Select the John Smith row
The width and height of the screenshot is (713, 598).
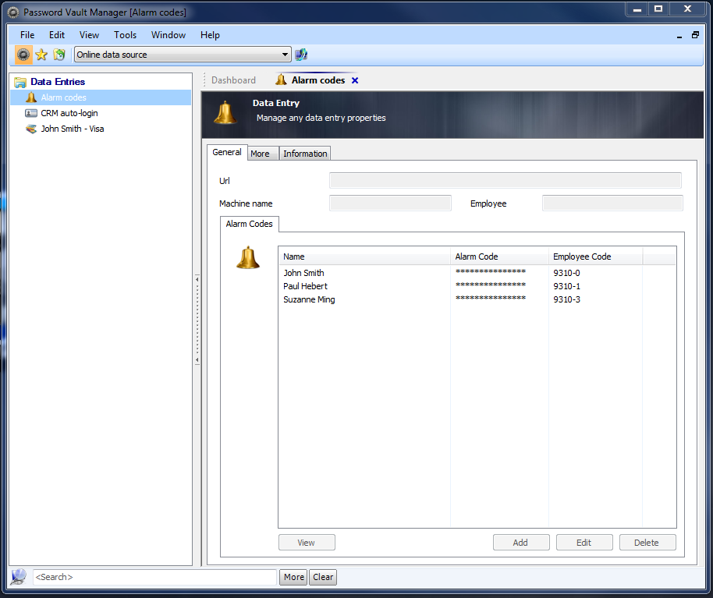point(477,273)
